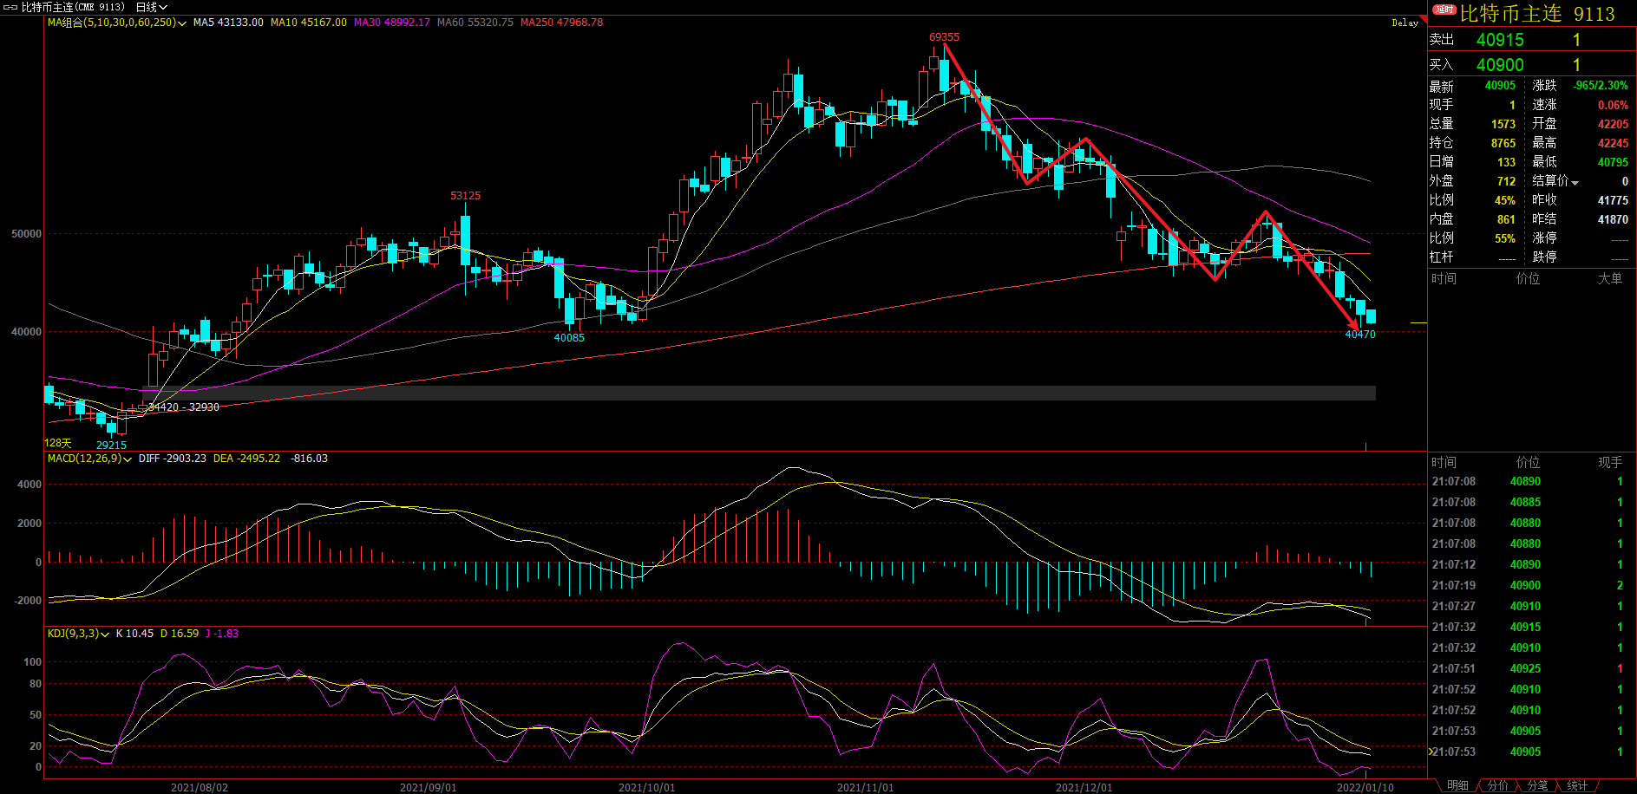The width and height of the screenshot is (1637, 794).
Task: Click the 卖出 price 40915
Action: coord(1500,40)
